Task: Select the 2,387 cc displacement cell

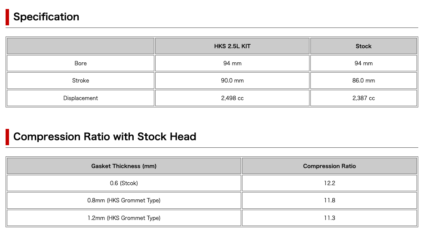Action: [x=363, y=98]
